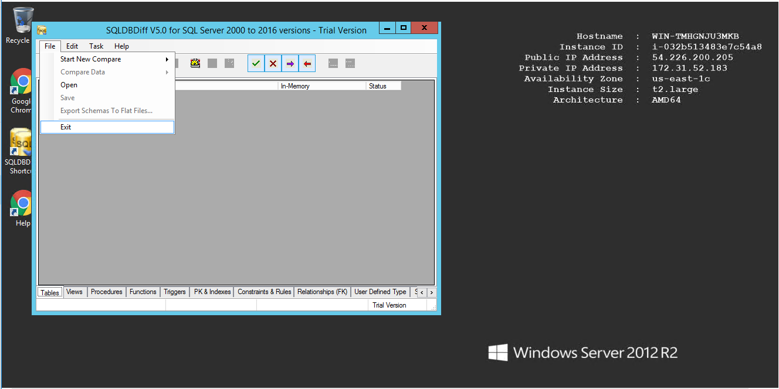The width and height of the screenshot is (779, 389).
Task: Click the yellow picture toolbar icon
Action: (x=195, y=63)
